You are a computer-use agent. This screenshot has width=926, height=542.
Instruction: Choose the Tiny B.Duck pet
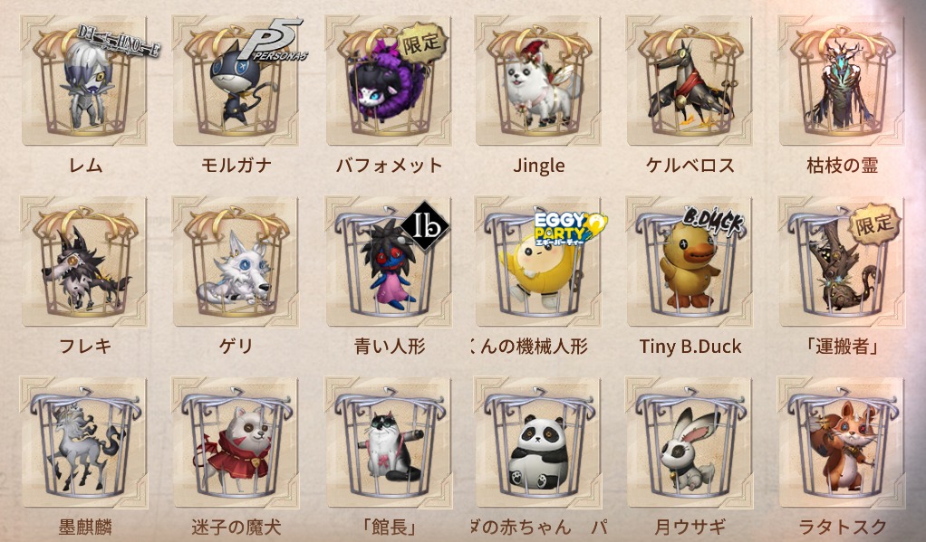click(690, 261)
